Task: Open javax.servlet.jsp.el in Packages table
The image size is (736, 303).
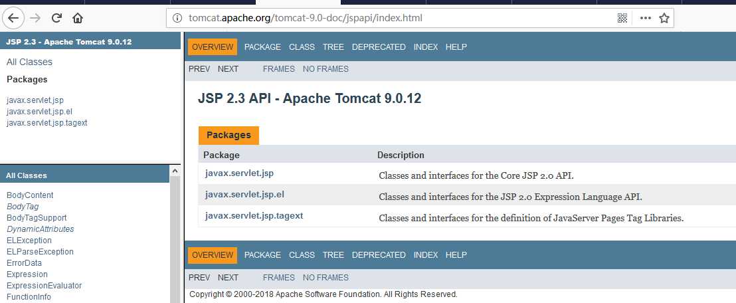Action: coord(244,194)
